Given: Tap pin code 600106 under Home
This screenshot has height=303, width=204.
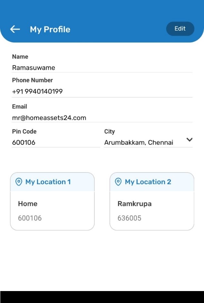Looking at the screenshot, I should 30,218.
